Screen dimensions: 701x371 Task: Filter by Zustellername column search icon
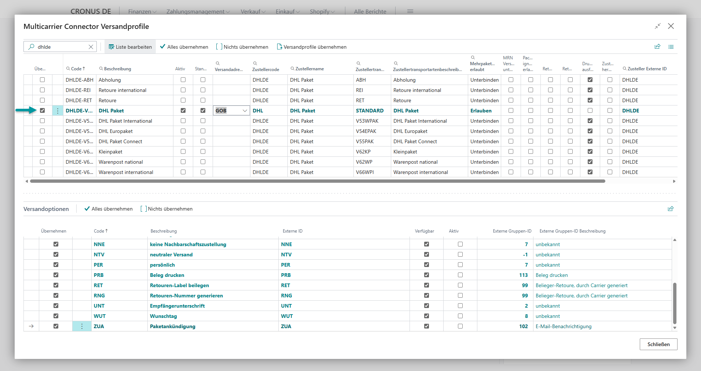pos(293,68)
